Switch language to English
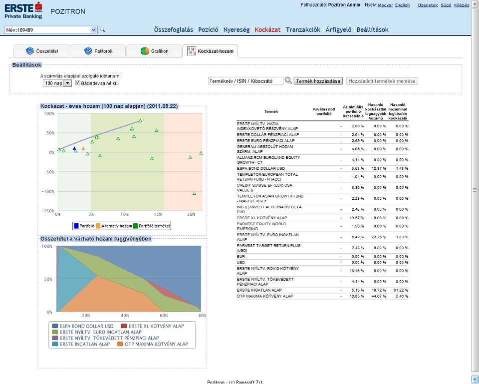This screenshot has width=479, height=384. click(402, 5)
